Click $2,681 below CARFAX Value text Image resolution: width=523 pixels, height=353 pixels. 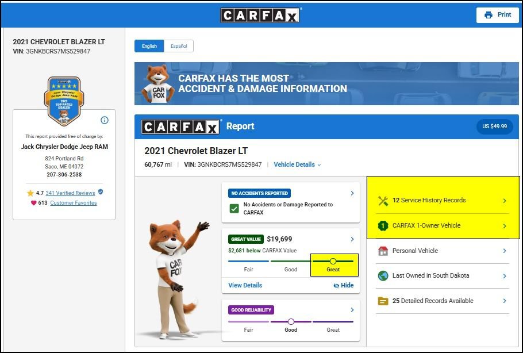click(x=262, y=251)
